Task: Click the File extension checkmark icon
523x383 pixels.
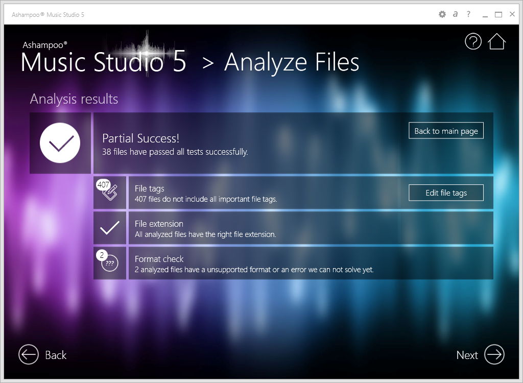Action: tap(110, 228)
